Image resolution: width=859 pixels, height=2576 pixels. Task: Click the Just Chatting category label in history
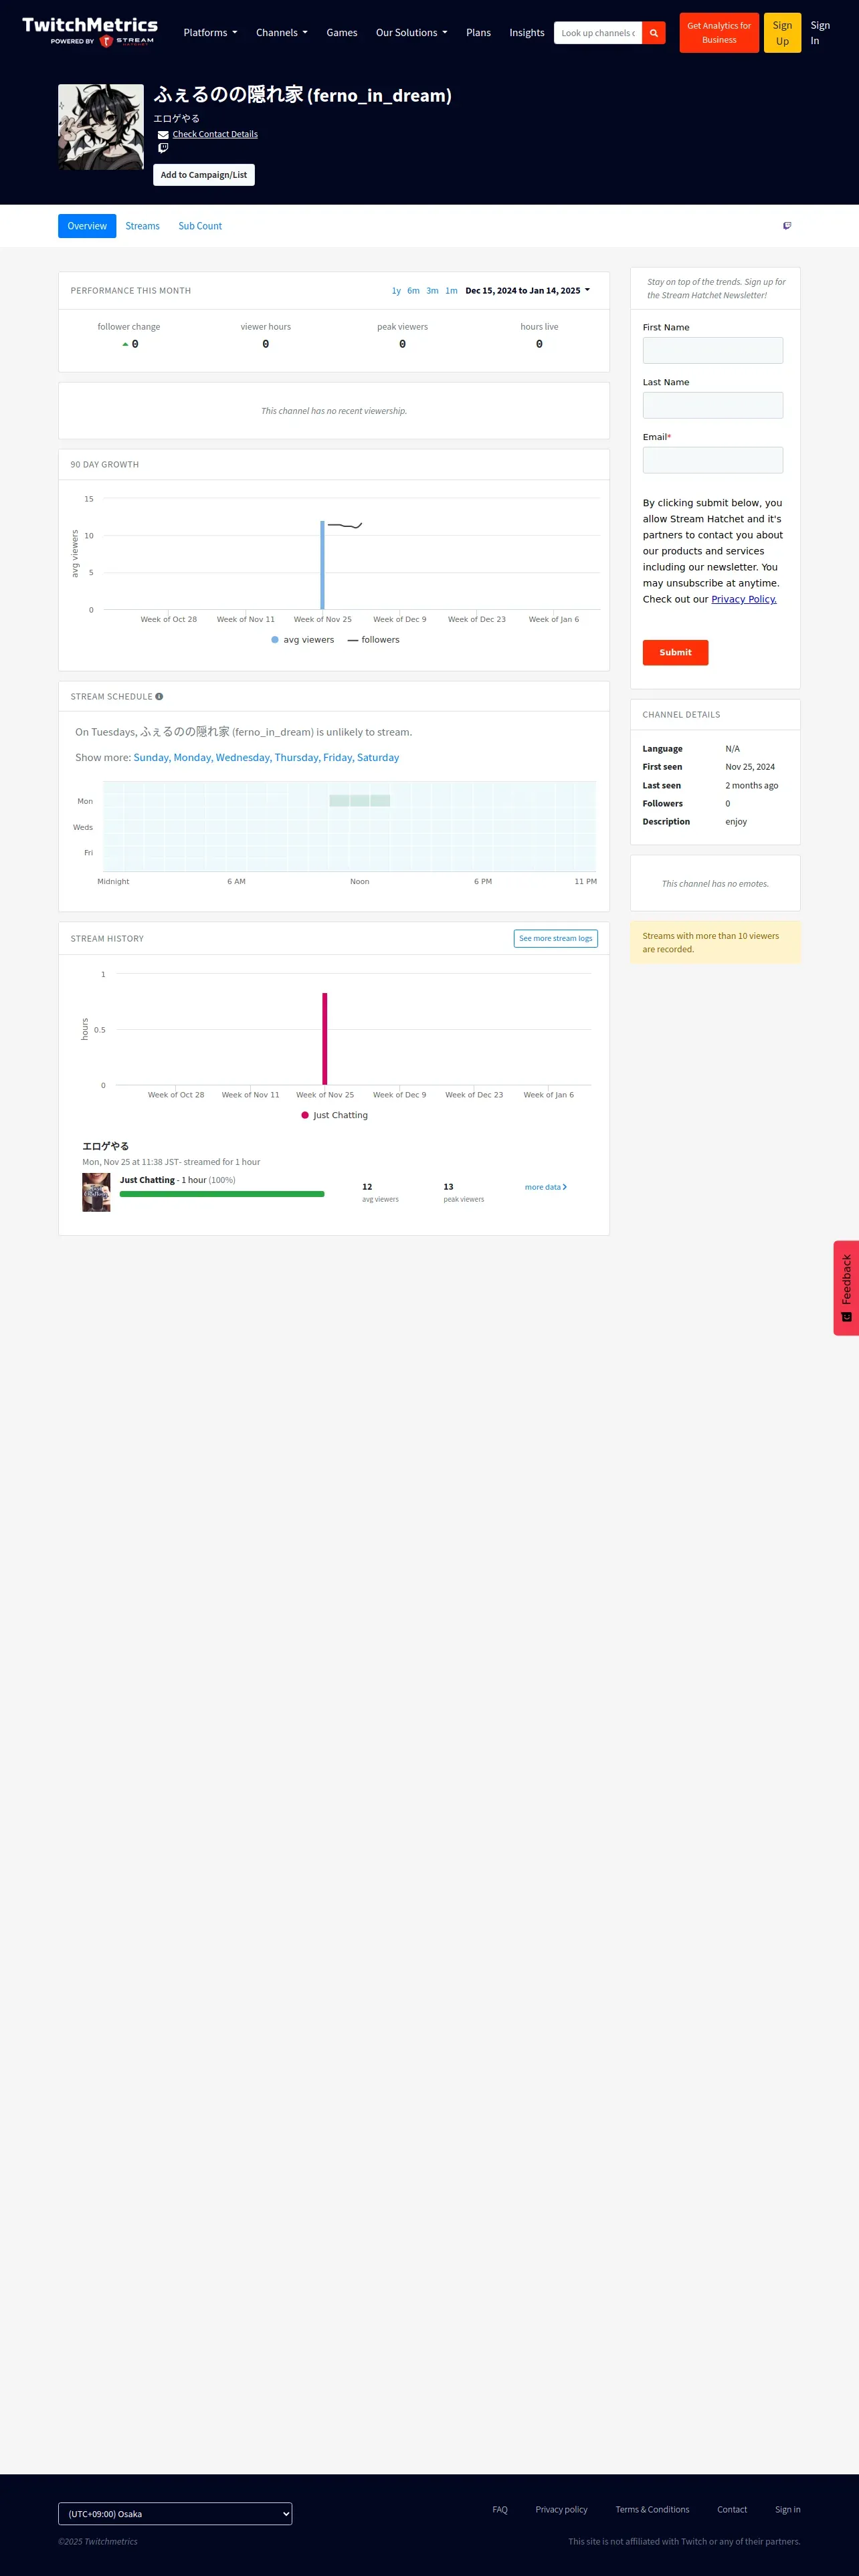coord(147,1180)
